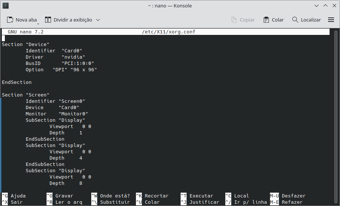The height and width of the screenshot is (206, 340).
Task: Click the terminal vertical scrollbar
Action: 336,117
